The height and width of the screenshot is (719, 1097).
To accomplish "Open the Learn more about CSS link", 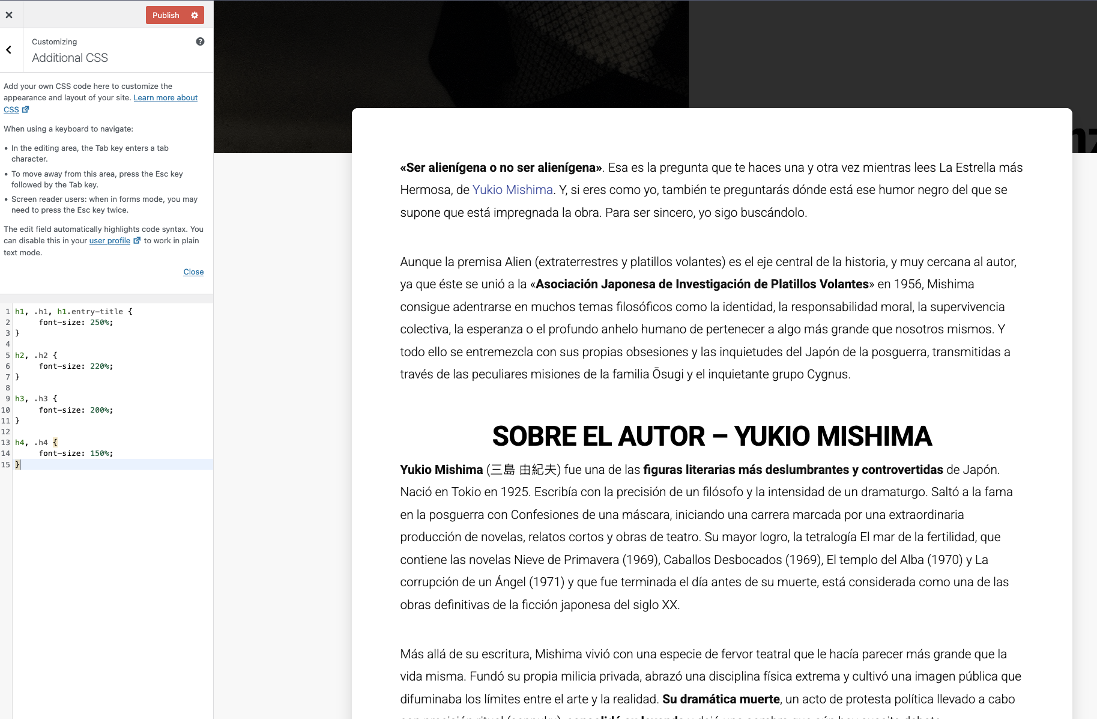I will pos(165,98).
